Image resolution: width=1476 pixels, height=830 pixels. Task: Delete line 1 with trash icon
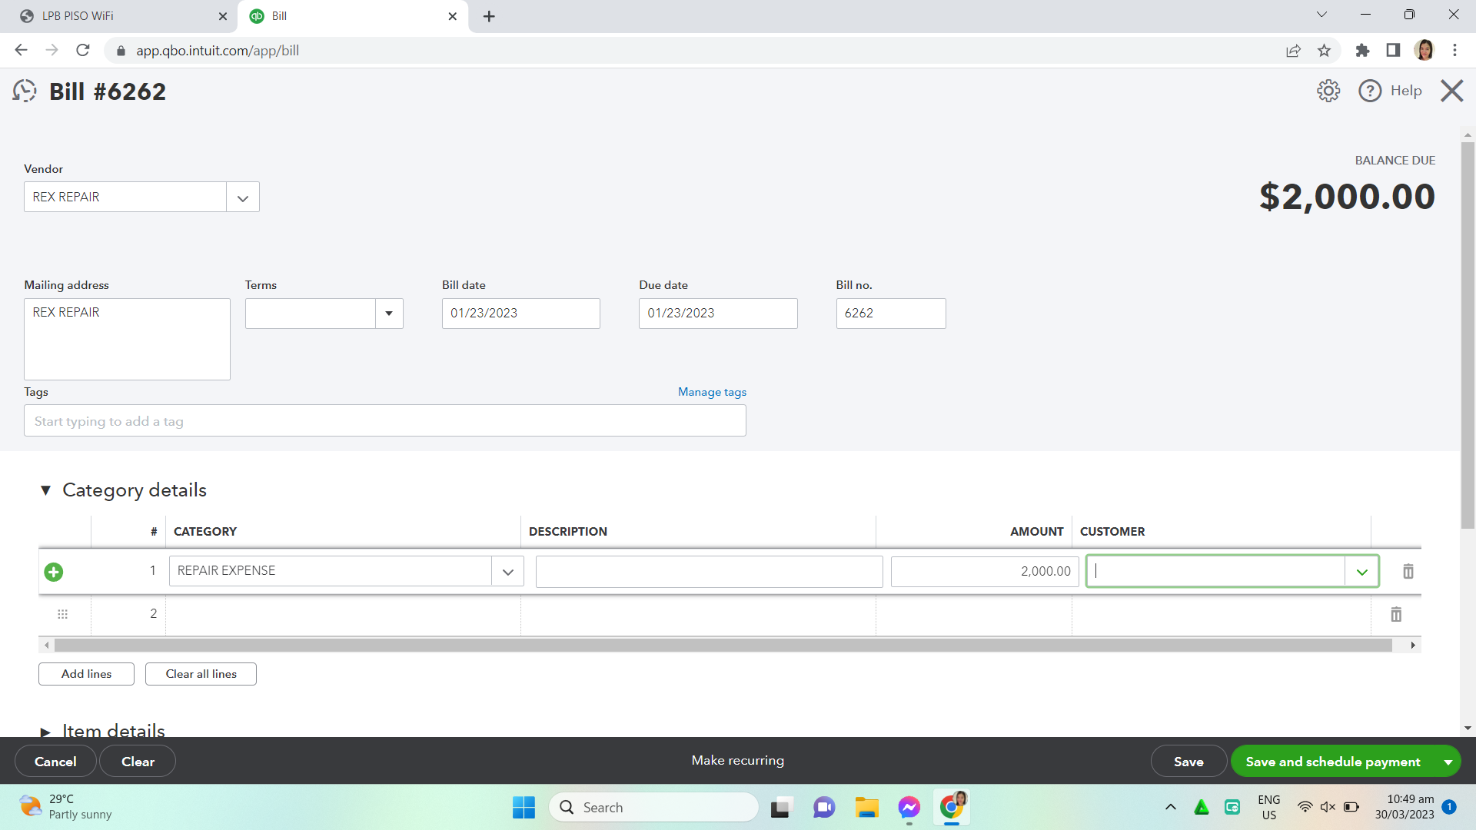pyautogui.click(x=1408, y=571)
